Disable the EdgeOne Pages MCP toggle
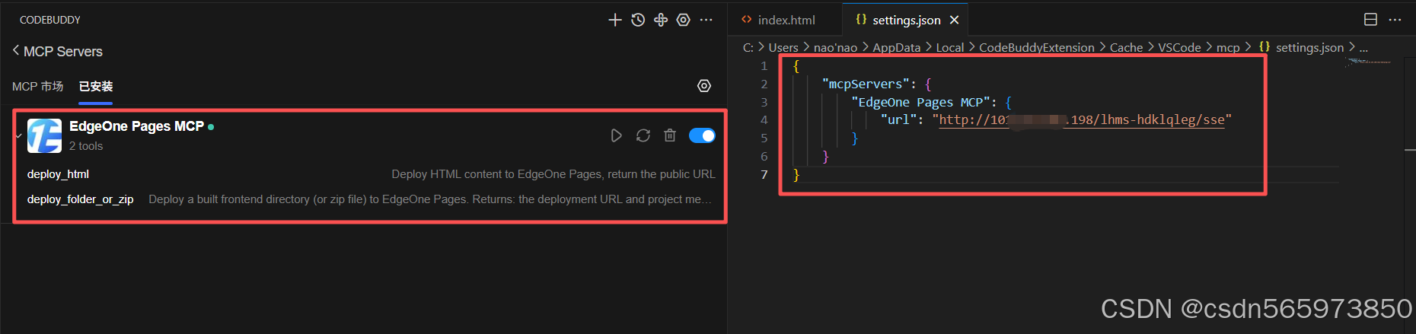This screenshot has width=1416, height=334. pyautogui.click(x=702, y=135)
